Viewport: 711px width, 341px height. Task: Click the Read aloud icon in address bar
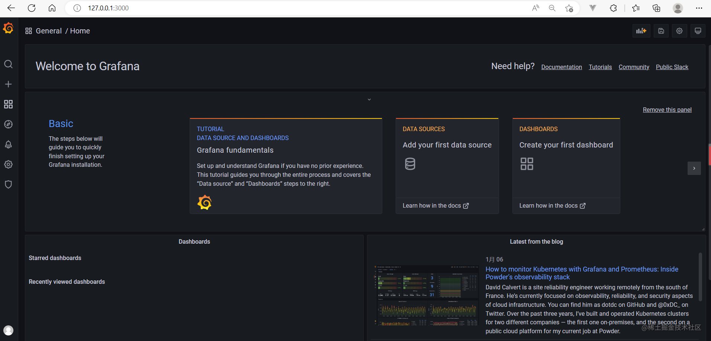(535, 8)
